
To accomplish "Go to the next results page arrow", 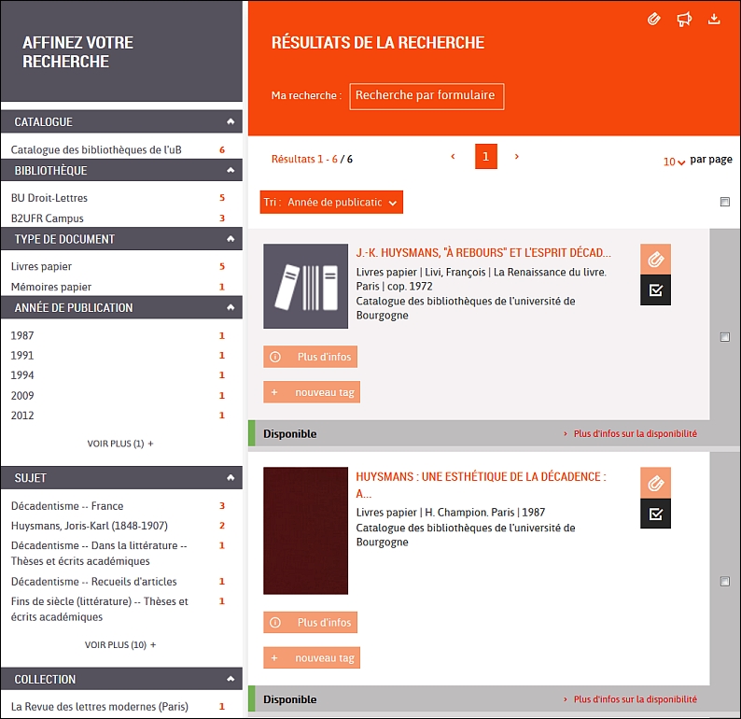I will [517, 157].
